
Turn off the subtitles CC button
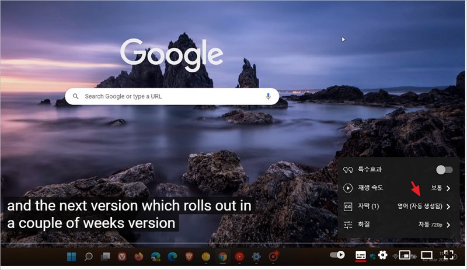tap(361, 255)
